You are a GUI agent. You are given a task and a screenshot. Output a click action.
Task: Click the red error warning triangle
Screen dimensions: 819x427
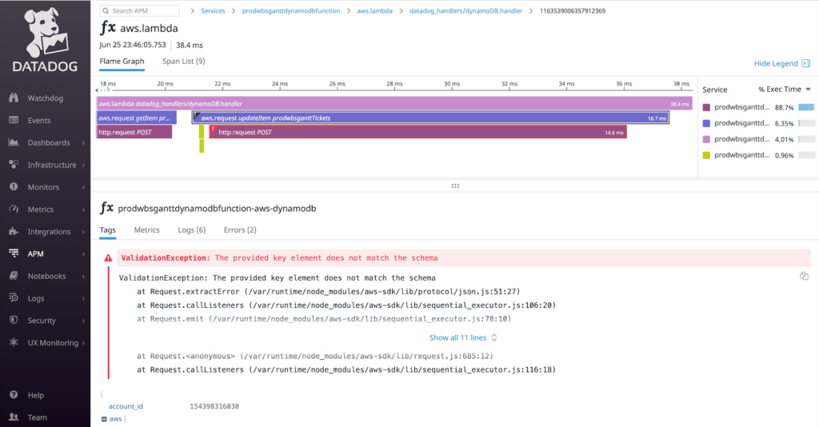coord(108,257)
